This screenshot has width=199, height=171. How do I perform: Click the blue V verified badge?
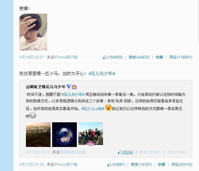coord(69,87)
